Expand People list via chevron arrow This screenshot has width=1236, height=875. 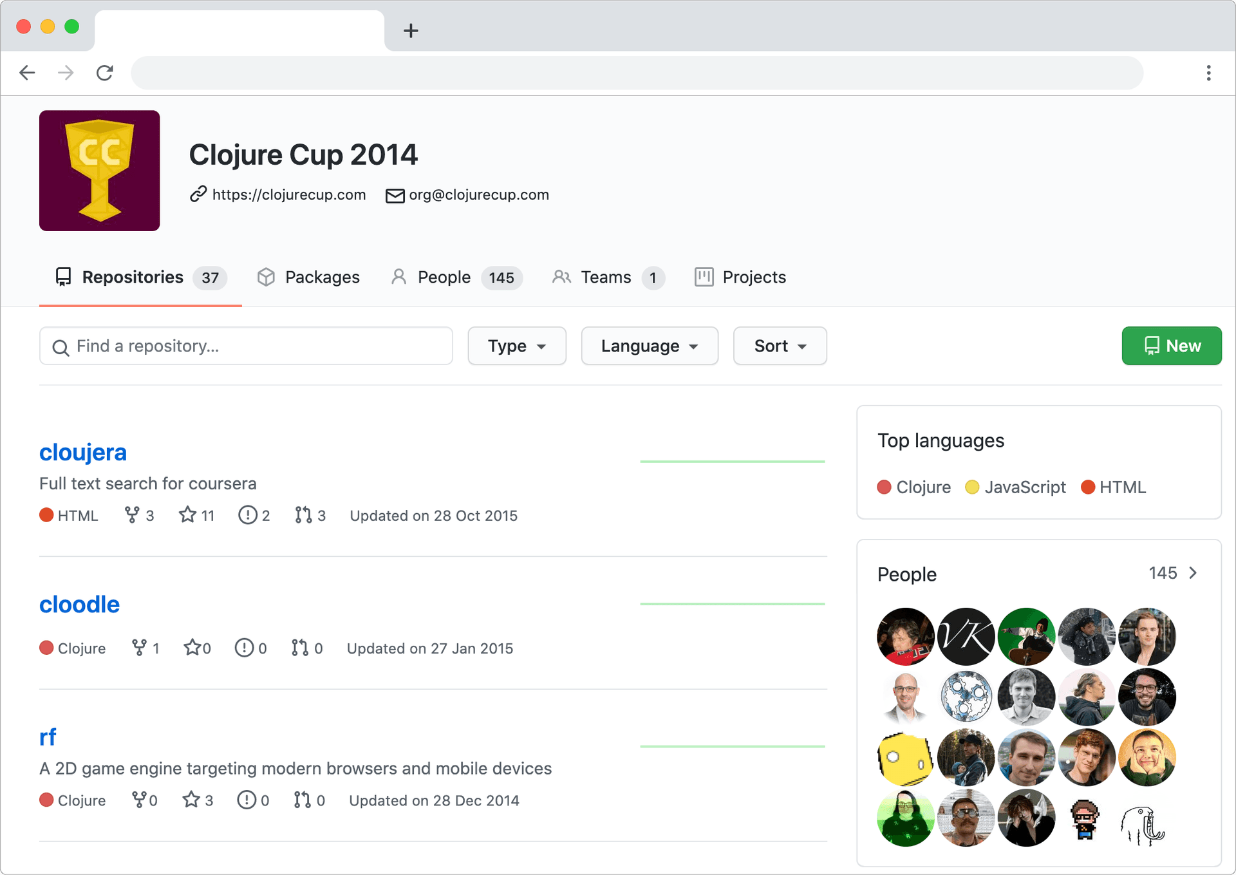(x=1193, y=573)
